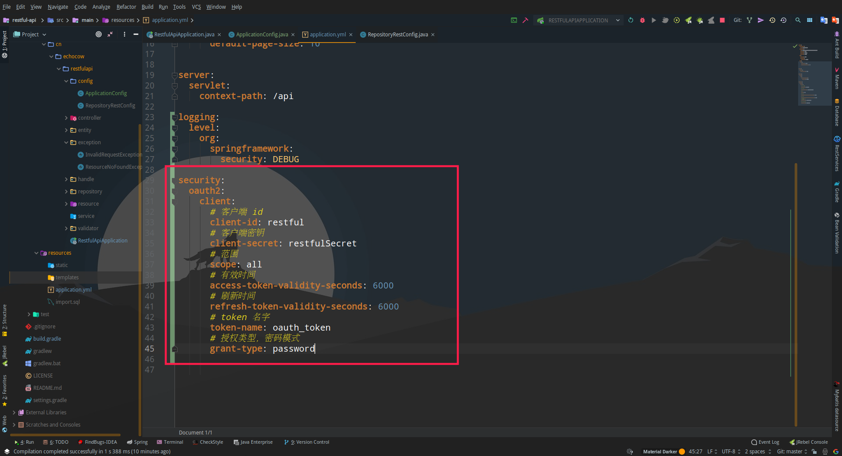
Task: Open the RESTFULAPIAPPLICATION run configuration dropdown
Action: pos(578,20)
